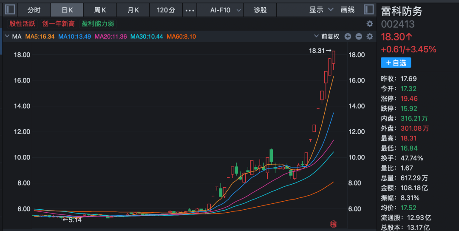Click the zoom-out minus icon on chart

coord(359,37)
